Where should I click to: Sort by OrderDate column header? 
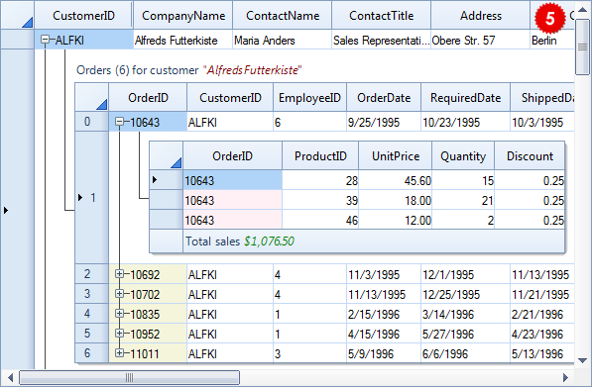pyautogui.click(x=384, y=97)
